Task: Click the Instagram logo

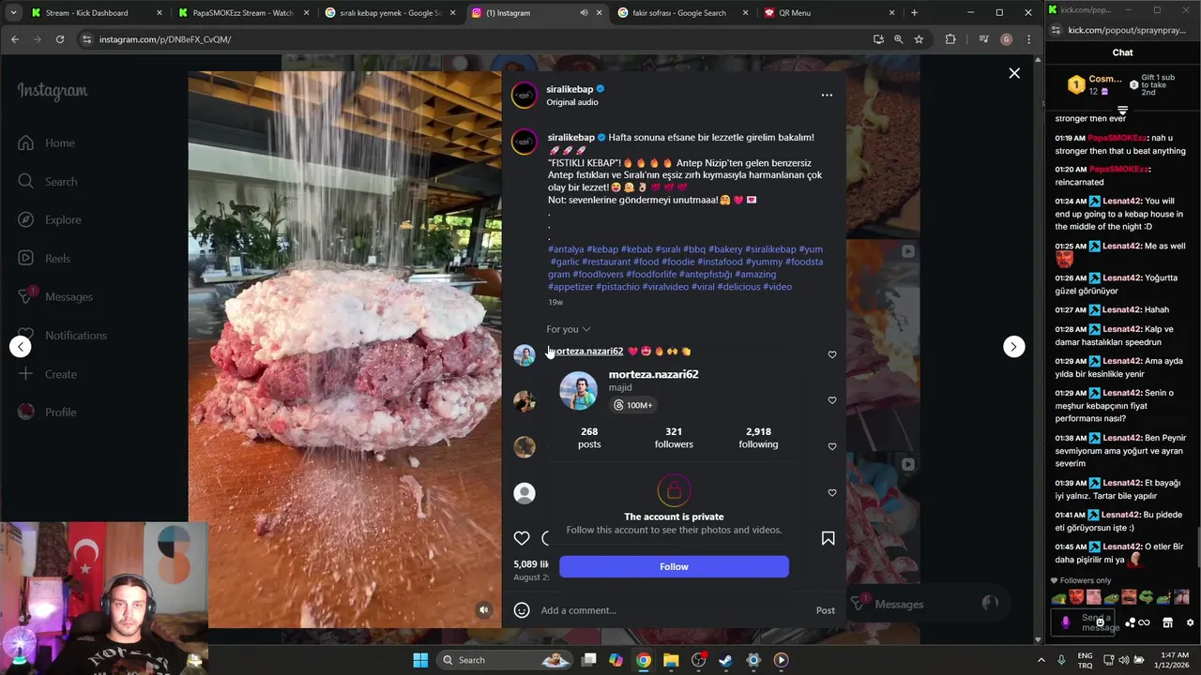Action: point(53,91)
